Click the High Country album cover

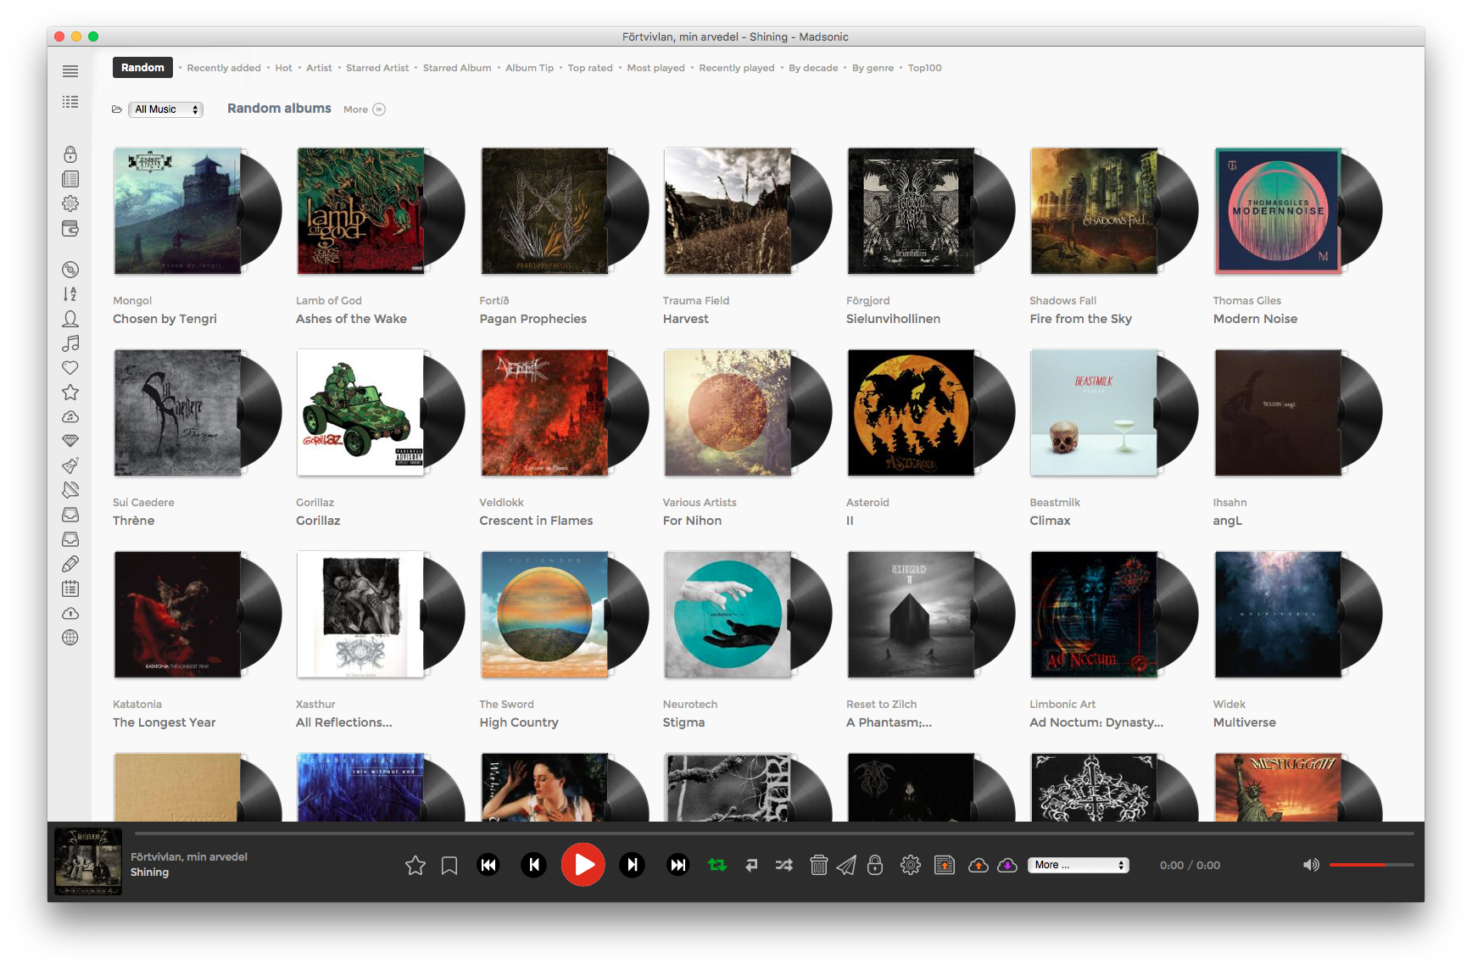pyautogui.click(x=544, y=615)
